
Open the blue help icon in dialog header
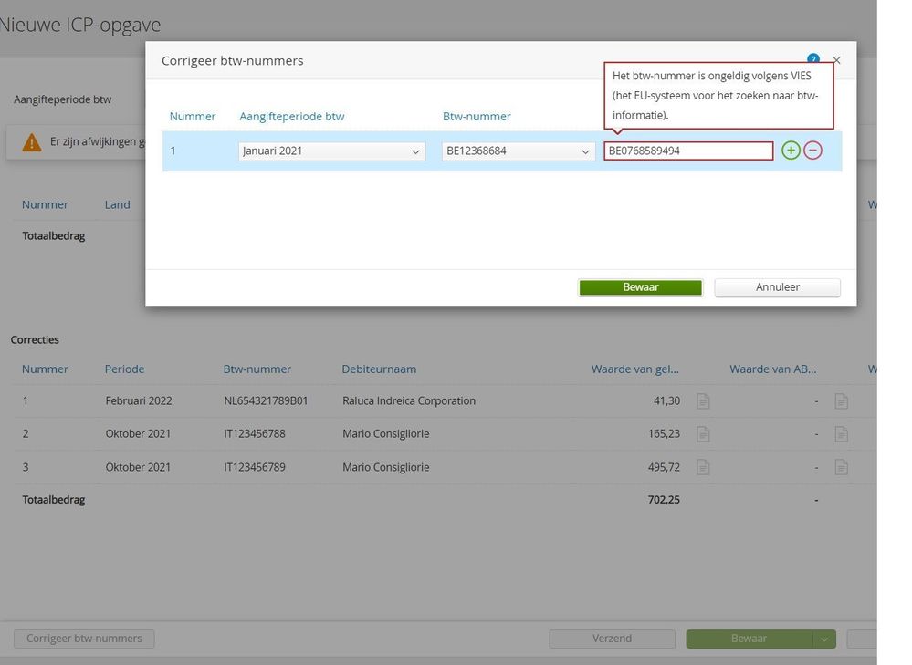pos(813,58)
